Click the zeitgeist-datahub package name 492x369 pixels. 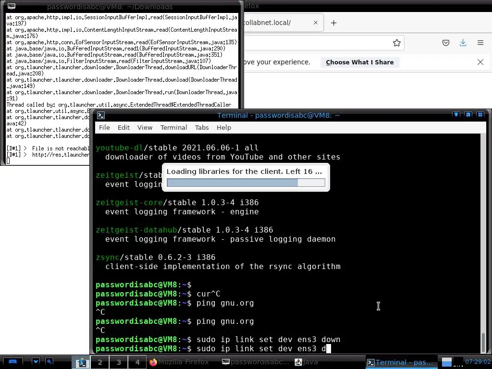coord(136,230)
